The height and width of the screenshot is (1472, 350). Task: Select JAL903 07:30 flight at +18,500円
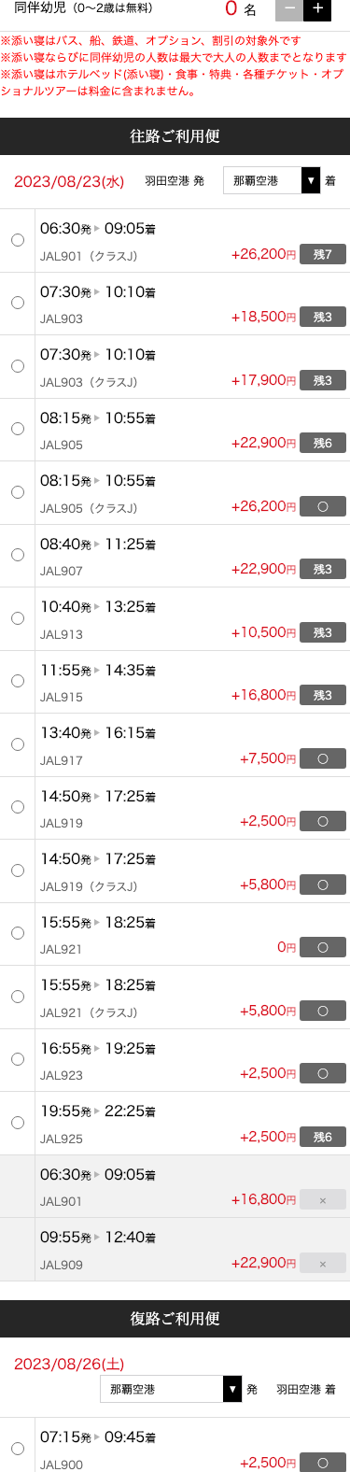click(18, 303)
